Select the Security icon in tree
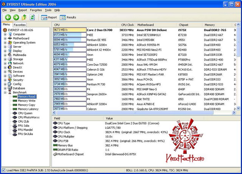 (10, 80)
